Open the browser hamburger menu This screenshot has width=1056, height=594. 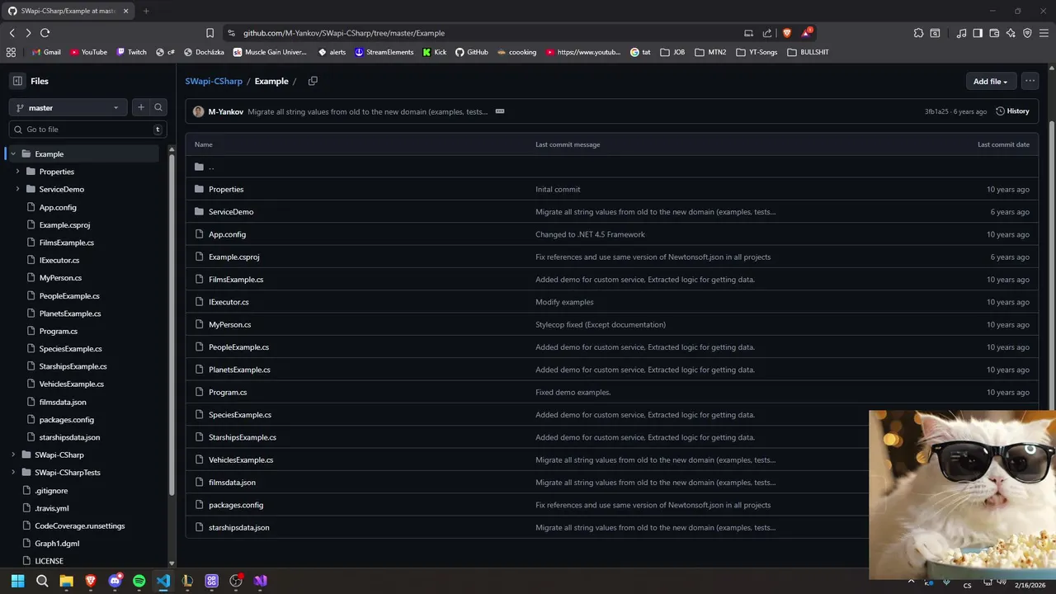tap(1044, 33)
